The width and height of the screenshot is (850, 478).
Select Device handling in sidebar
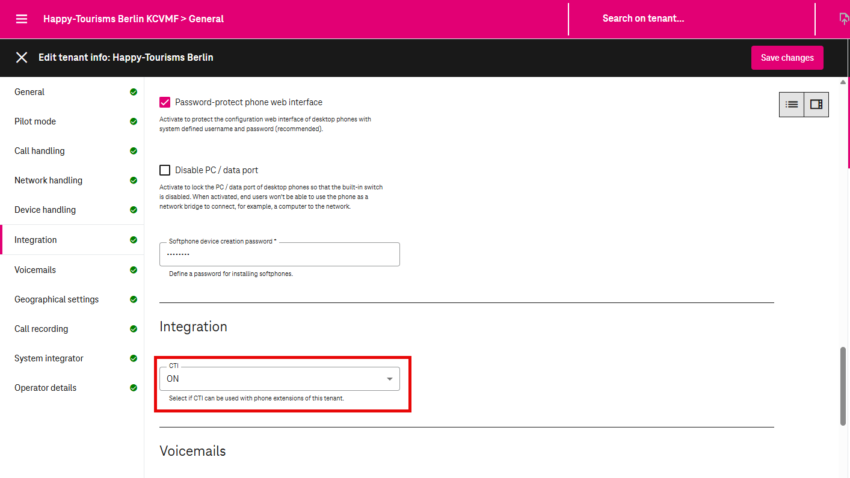[45, 210]
